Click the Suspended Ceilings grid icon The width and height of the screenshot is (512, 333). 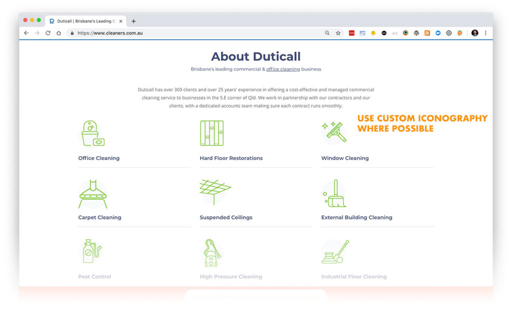(x=215, y=192)
